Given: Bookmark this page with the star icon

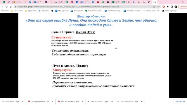Looking at the screenshot, I should 158,7.
